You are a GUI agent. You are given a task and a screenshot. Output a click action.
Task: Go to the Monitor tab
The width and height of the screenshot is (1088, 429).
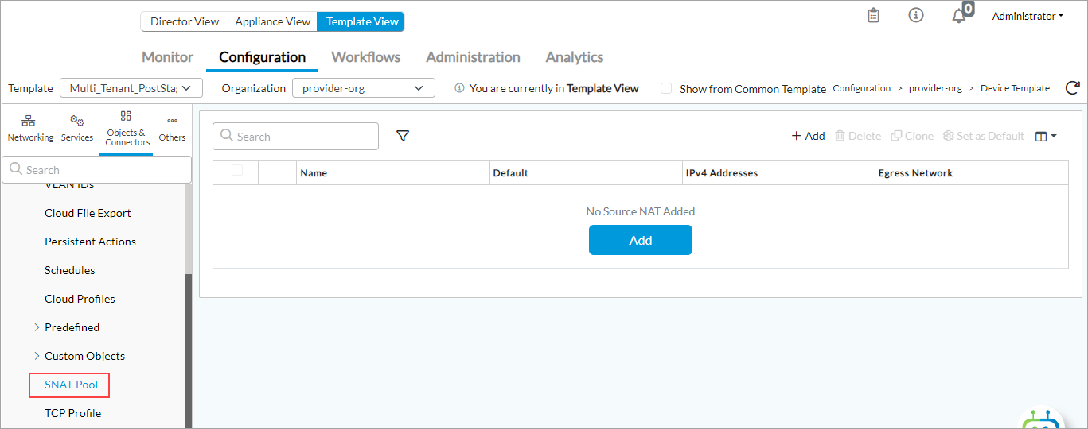click(167, 57)
